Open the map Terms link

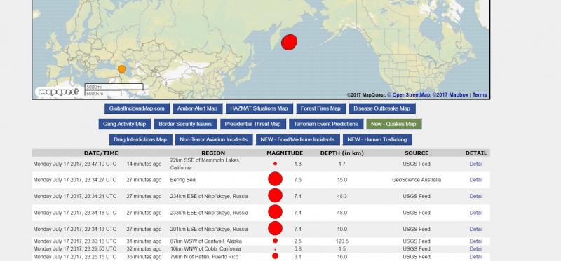(x=480, y=95)
